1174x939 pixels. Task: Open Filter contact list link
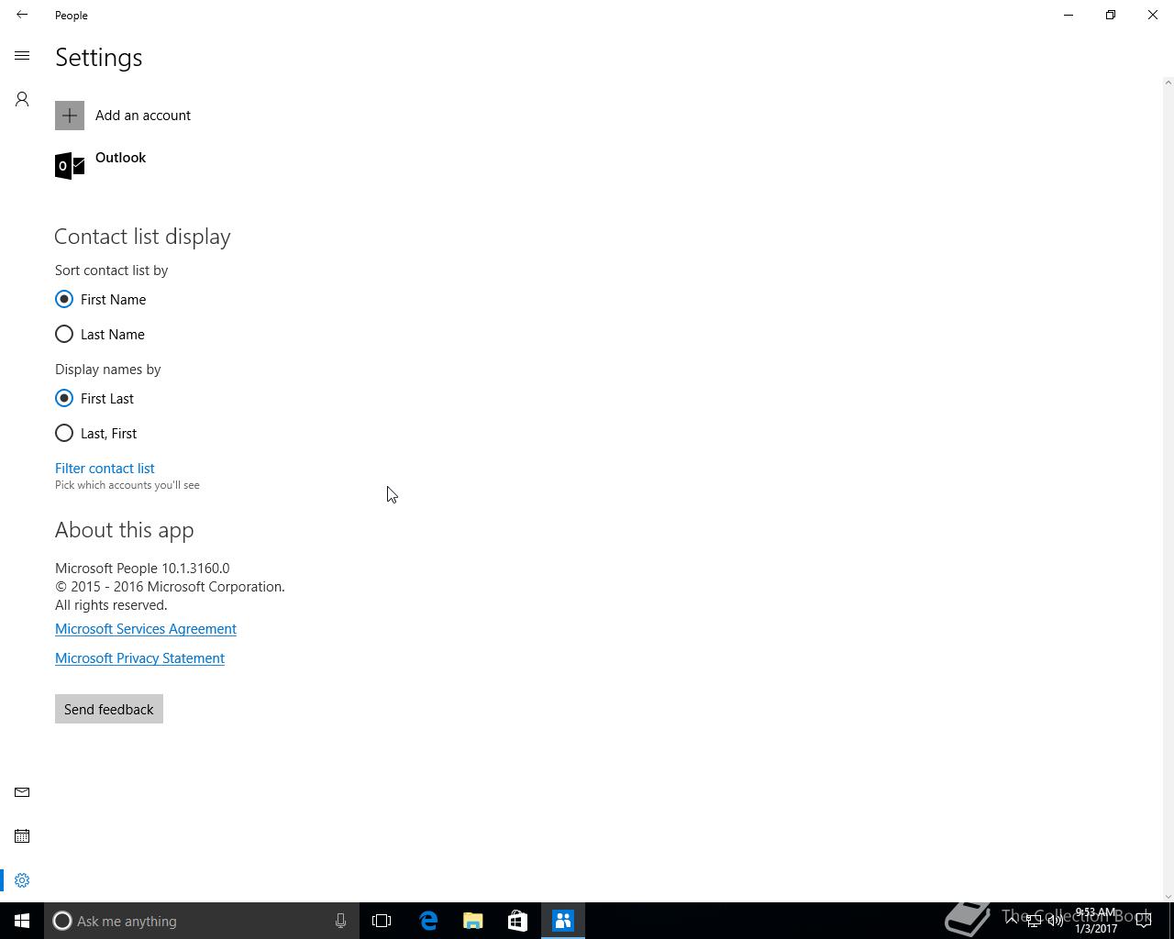(x=105, y=469)
